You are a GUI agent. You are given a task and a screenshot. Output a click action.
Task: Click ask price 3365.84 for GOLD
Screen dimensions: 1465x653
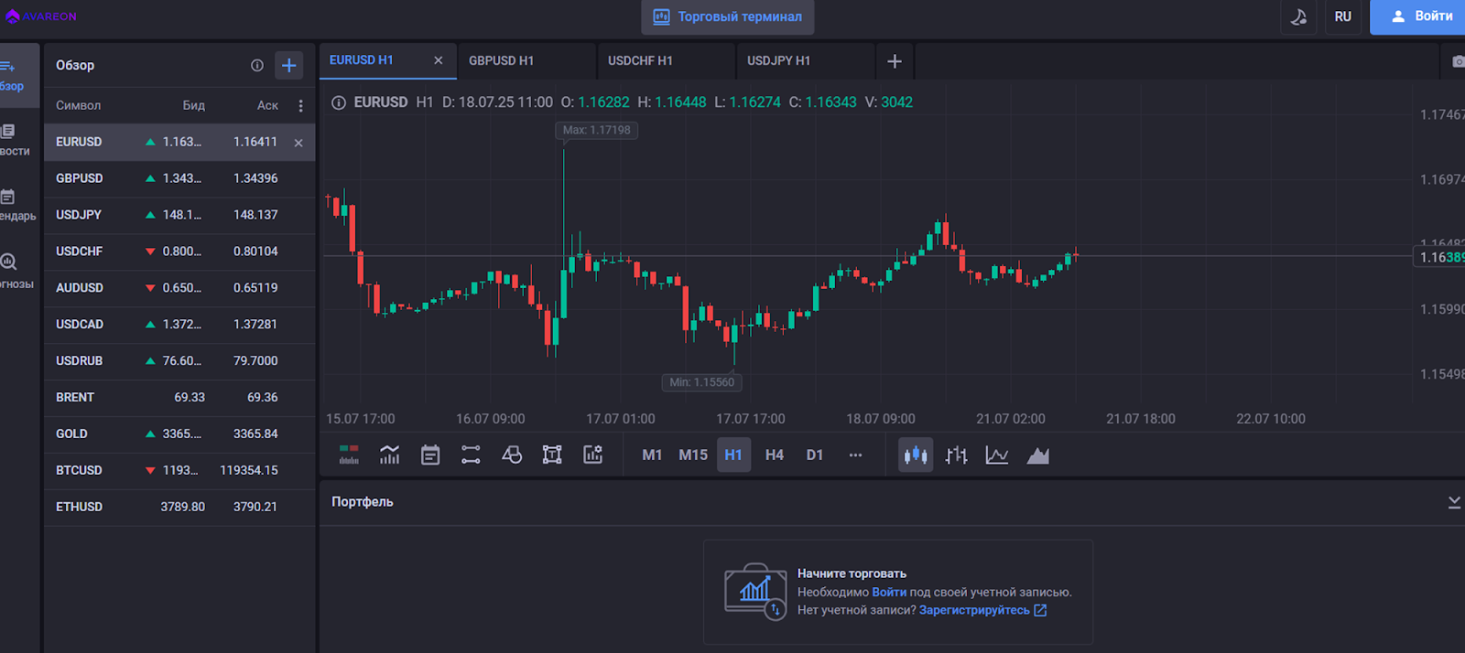pos(255,434)
